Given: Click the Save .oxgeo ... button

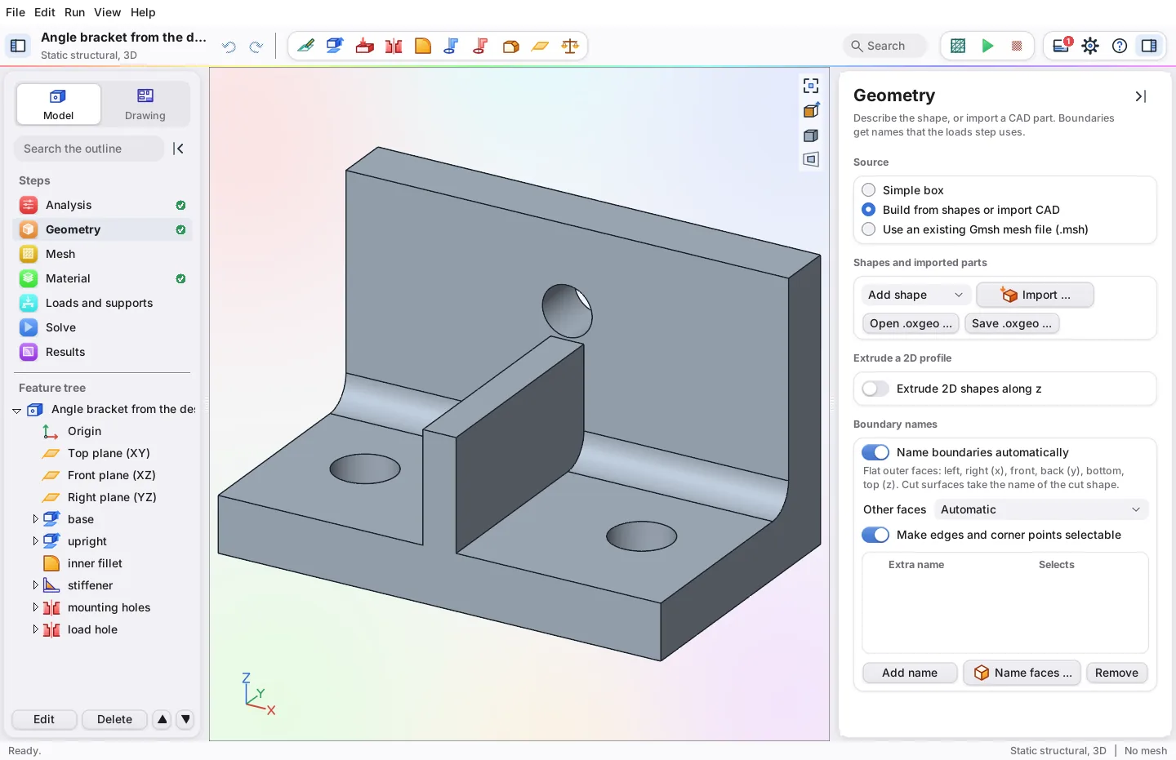Looking at the screenshot, I should (1012, 323).
